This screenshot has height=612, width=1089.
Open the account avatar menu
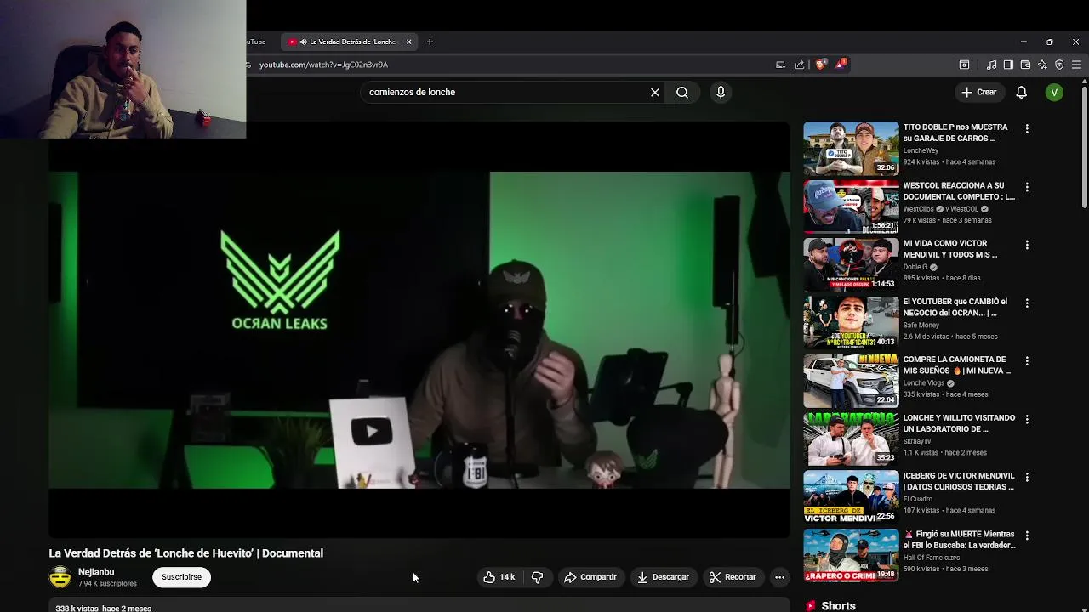click(1054, 92)
